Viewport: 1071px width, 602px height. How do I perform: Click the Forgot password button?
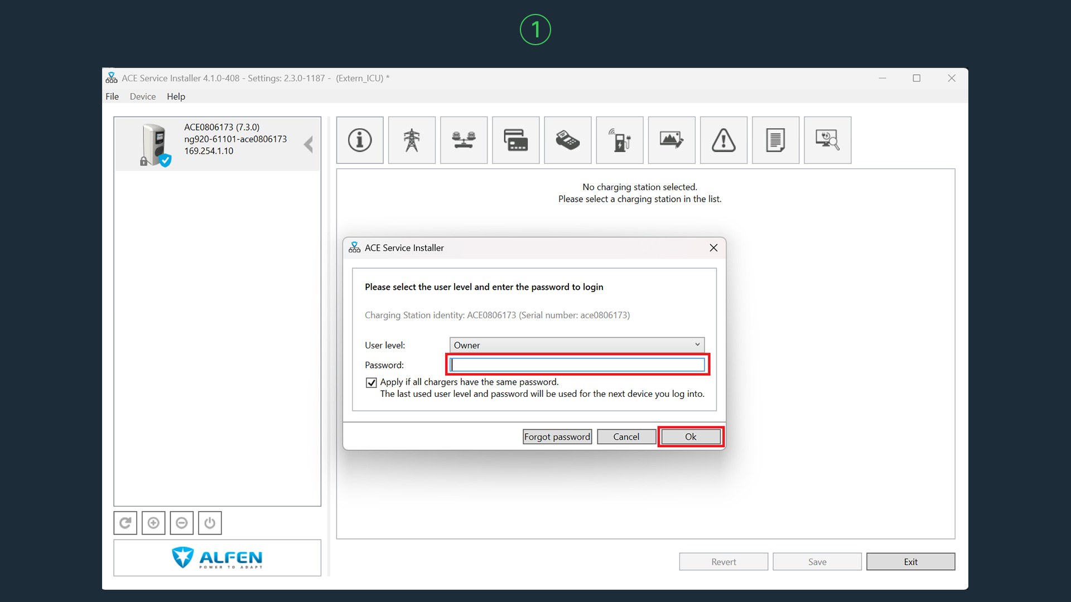(x=557, y=436)
